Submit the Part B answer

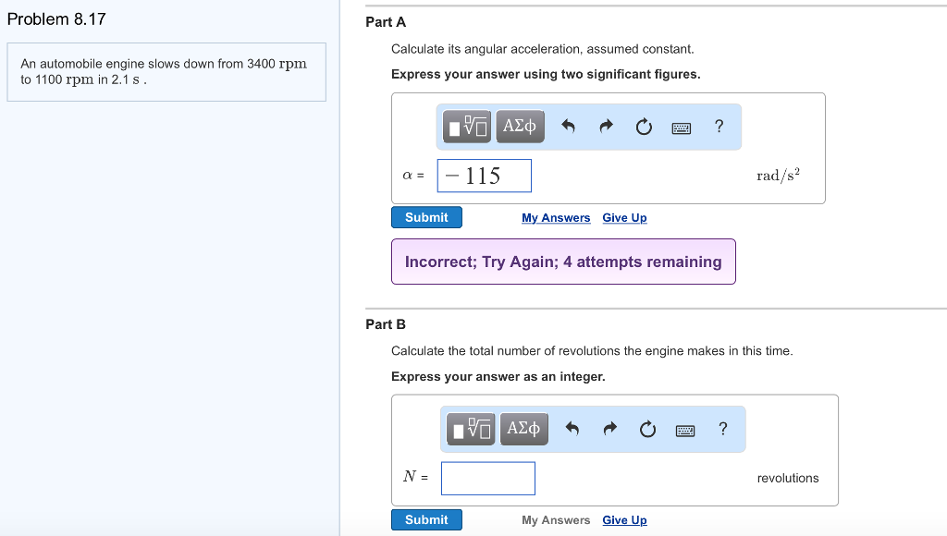point(426,519)
